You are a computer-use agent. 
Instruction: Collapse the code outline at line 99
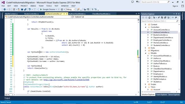coord(14,87)
